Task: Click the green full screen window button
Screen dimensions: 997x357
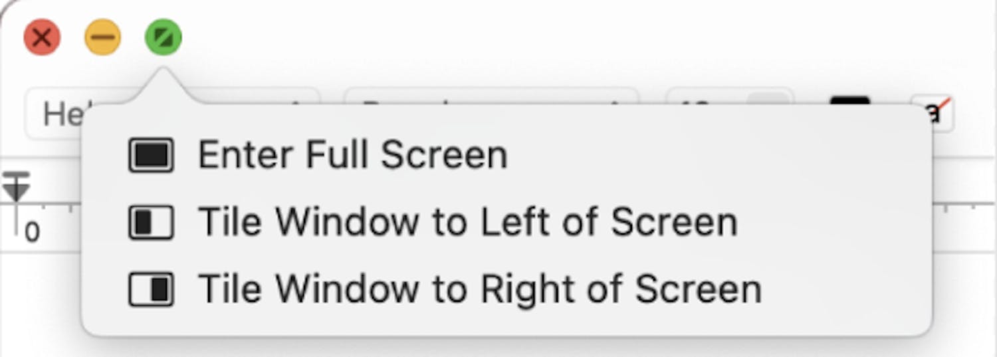Action: [164, 37]
